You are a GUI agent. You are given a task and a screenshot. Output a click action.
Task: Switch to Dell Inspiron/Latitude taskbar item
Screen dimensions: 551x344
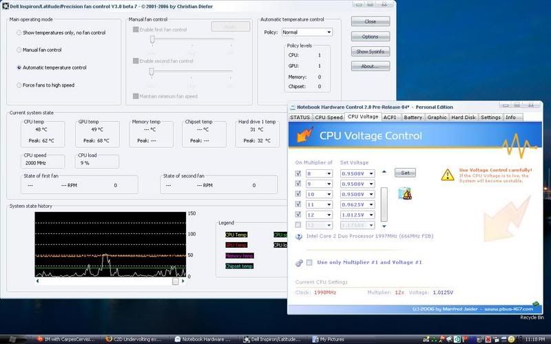272,339
